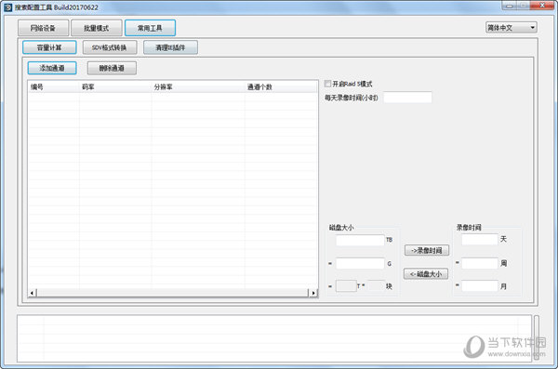This screenshot has height=369, width=558.
Task: Enable the 开启Raid 5模式 checkbox
Action: (327, 84)
